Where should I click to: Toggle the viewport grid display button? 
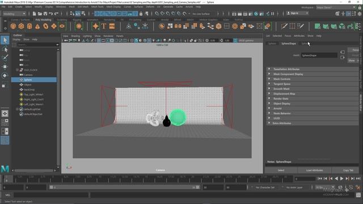click(99, 40)
